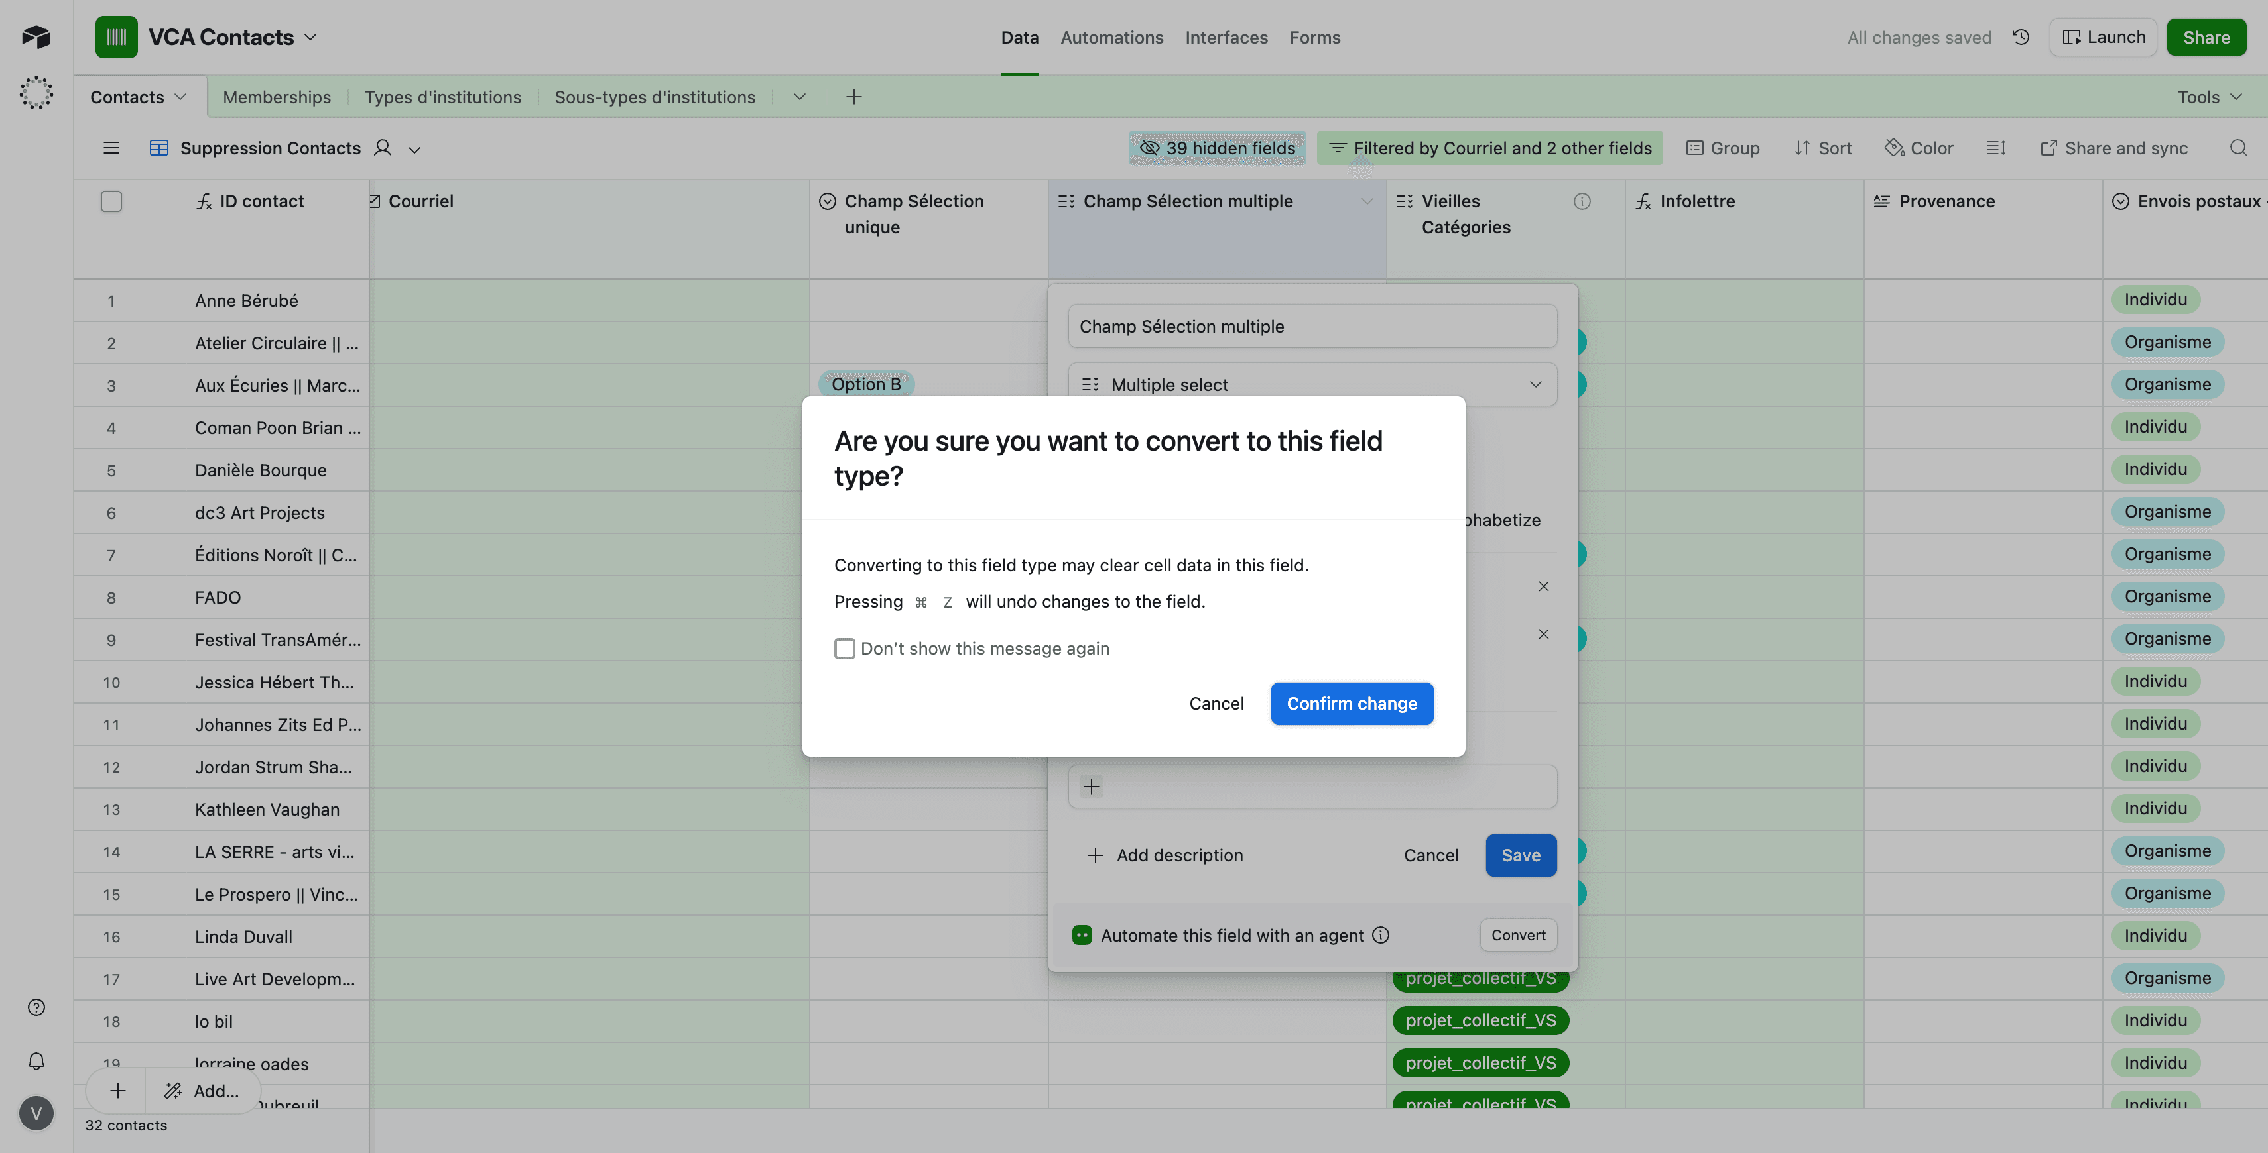Open the base history clock icon

(2021, 37)
